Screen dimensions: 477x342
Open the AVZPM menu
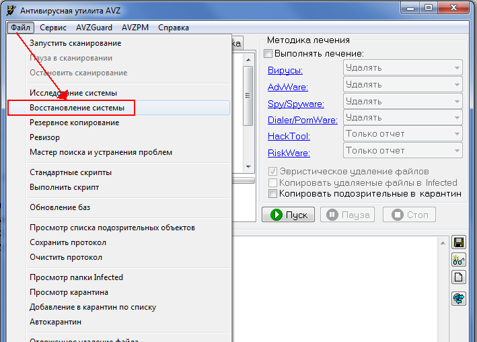135,28
